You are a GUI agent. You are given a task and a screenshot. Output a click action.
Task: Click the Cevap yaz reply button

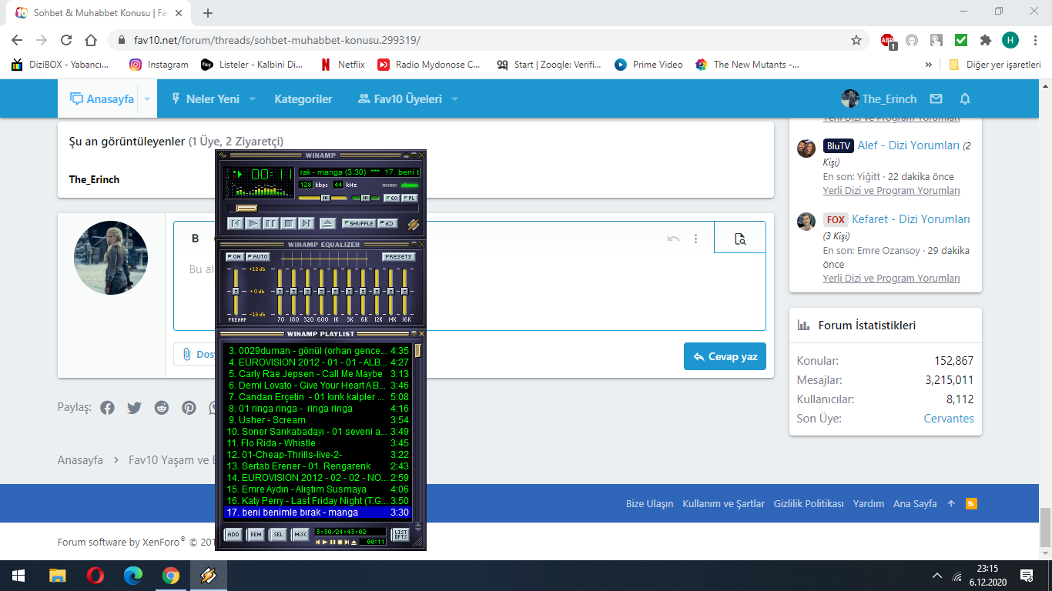pyautogui.click(x=725, y=356)
